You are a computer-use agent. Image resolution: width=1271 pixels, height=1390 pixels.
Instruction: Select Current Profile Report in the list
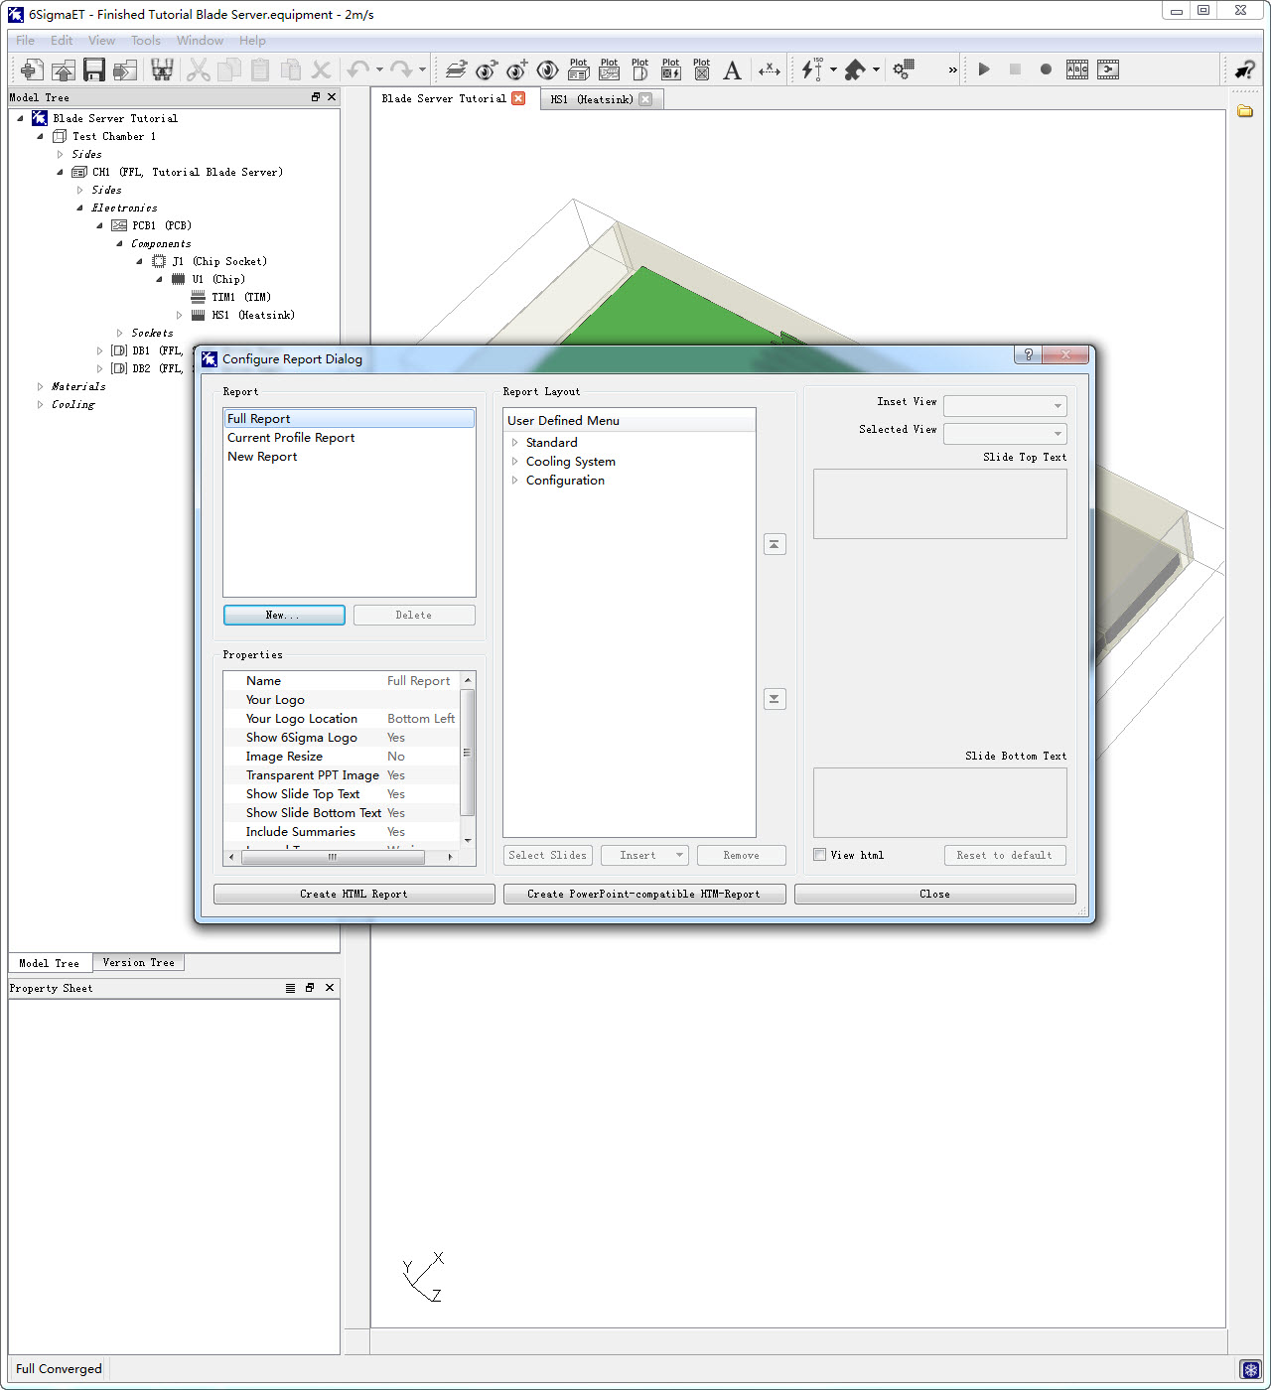(291, 438)
